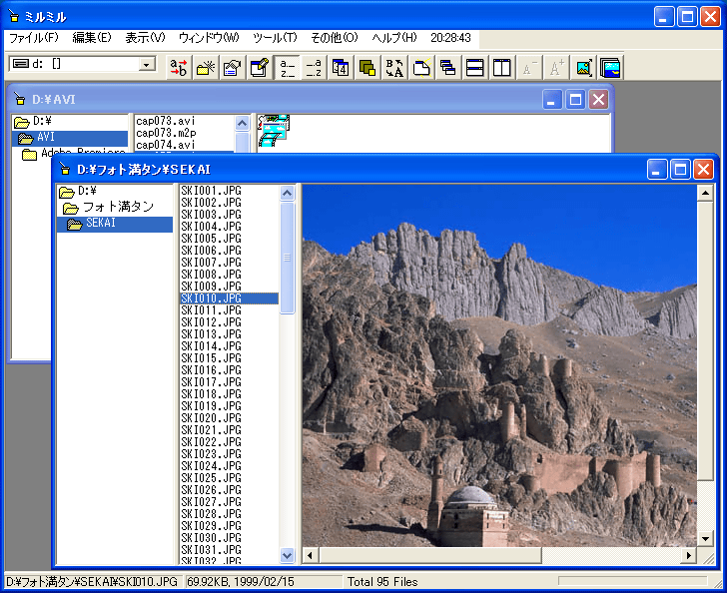The image size is (727, 593).
Task: Click the AVI window file list up arrow
Action: (242, 123)
